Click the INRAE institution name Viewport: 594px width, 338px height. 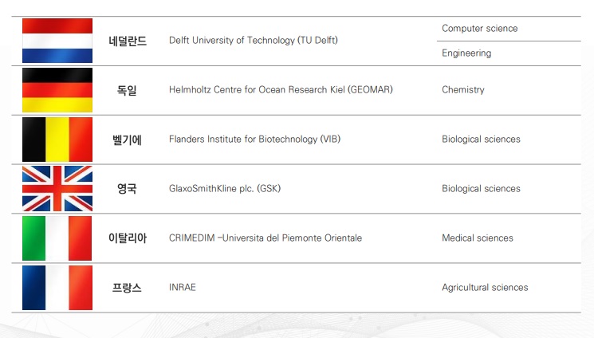[x=183, y=287]
